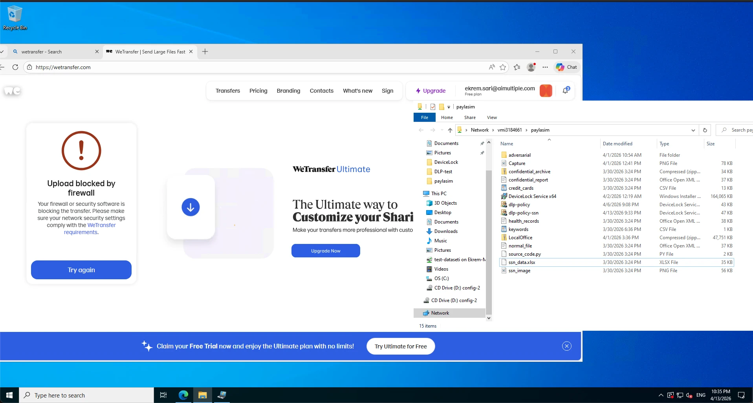Open Branding in WeTransfer navigation
The height and width of the screenshot is (403, 753).
pyautogui.click(x=288, y=91)
